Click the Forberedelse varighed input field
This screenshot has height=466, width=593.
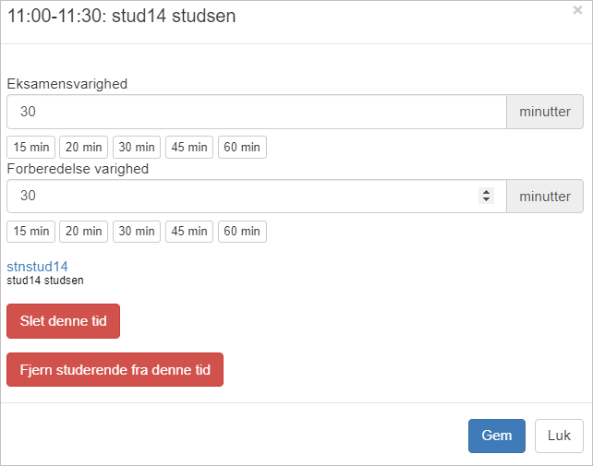tap(240, 196)
